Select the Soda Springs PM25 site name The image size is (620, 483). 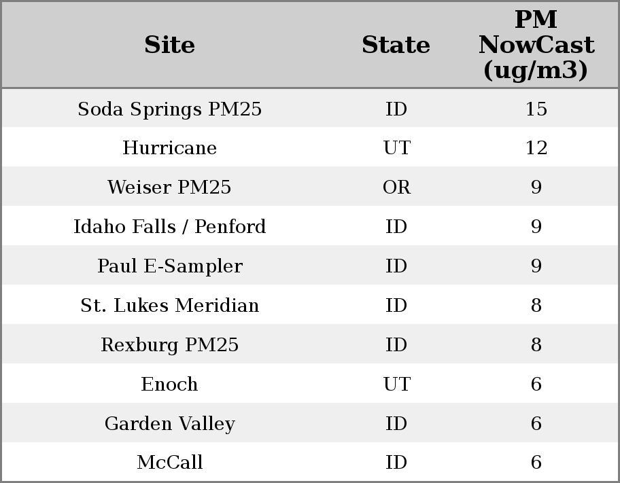(170, 109)
